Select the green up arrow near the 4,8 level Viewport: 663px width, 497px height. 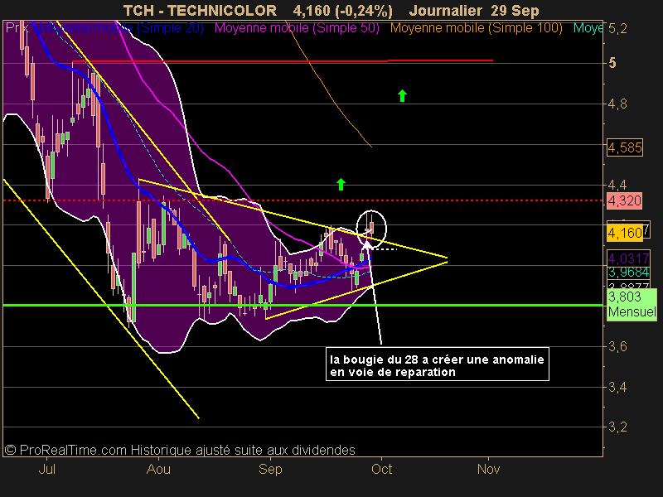coord(402,96)
